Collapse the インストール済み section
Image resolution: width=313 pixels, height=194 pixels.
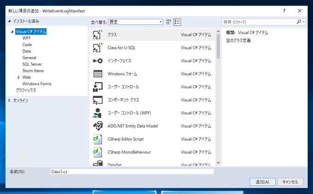pyautogui.click(x=9, y=21)
